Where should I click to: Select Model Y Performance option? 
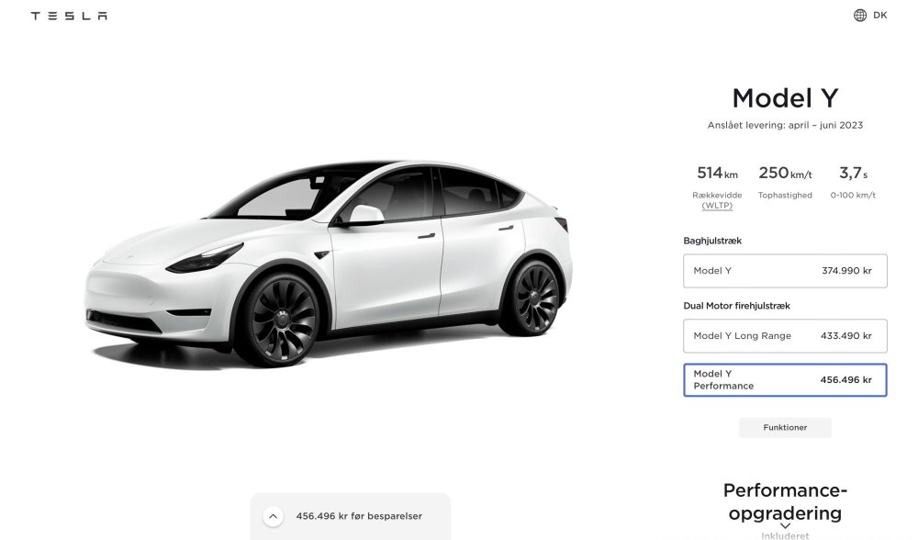click(x=785, y=379)
